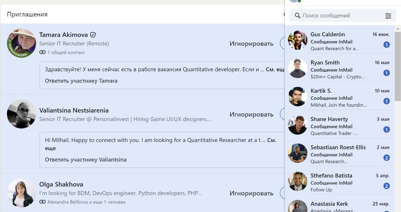Open Olga Shakhova's profile photo
The width and height of the screenshot is (401, 212).
(21, 193)
